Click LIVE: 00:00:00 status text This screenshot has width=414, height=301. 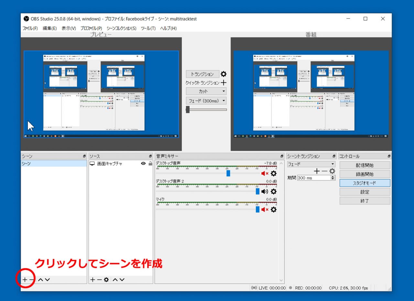272,288
